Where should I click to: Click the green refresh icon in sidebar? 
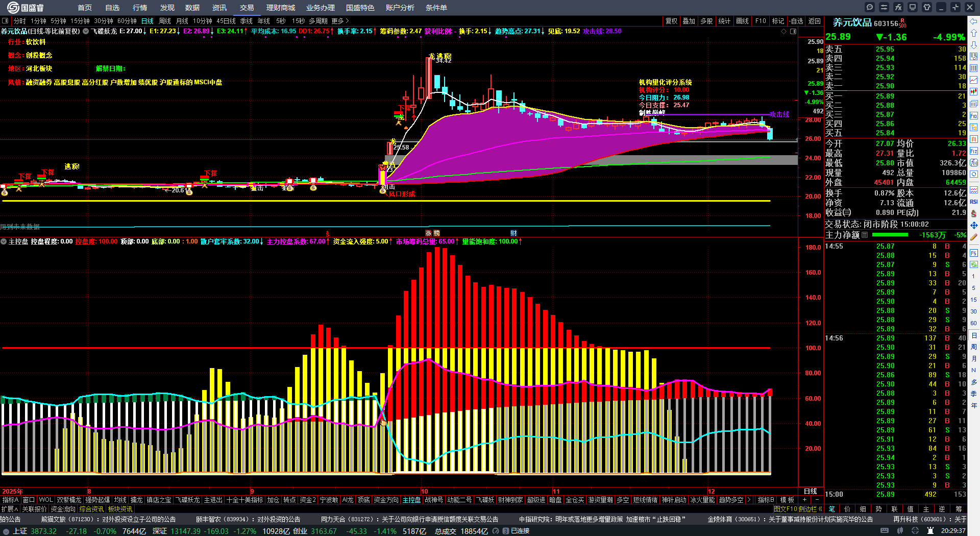[x=974, y=264]
